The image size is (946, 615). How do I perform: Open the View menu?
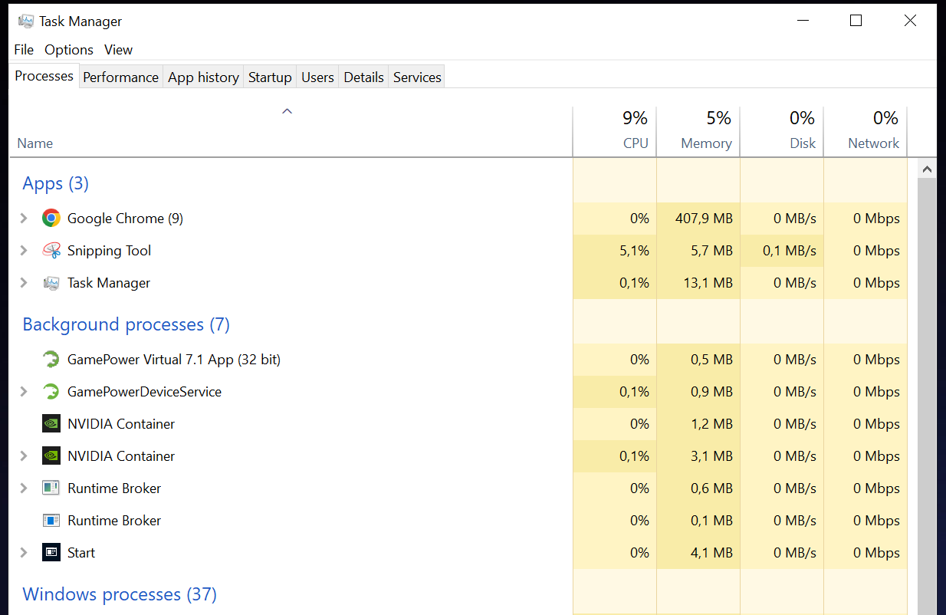119,50
